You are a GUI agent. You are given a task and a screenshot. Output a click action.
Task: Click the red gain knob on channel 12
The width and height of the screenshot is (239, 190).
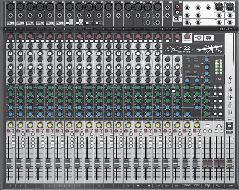118,36
